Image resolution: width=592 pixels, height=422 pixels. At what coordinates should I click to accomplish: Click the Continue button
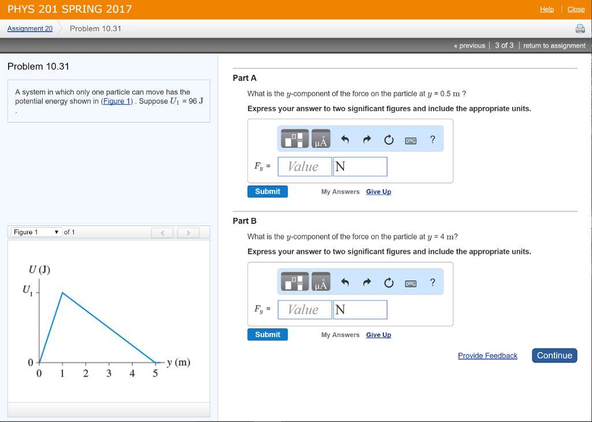click(x=554, y=355)
